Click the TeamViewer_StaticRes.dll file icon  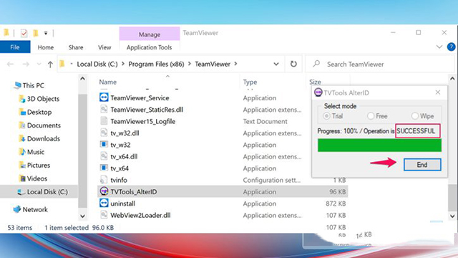[x=104, y=109]
